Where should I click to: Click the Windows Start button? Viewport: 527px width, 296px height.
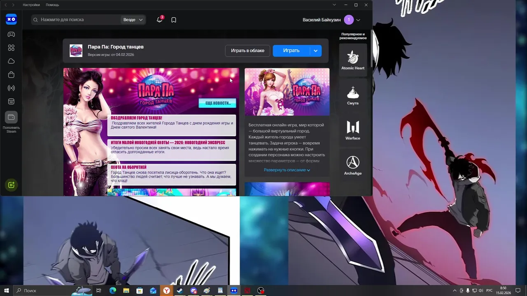click(x=6, y=291)
